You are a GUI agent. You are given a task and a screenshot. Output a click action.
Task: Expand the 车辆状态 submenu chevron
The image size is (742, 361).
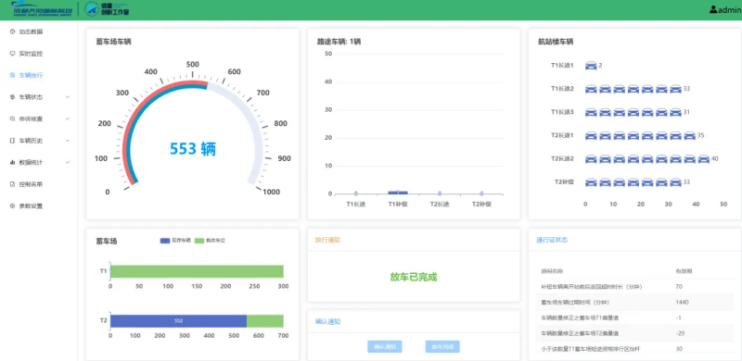[67, 97]
